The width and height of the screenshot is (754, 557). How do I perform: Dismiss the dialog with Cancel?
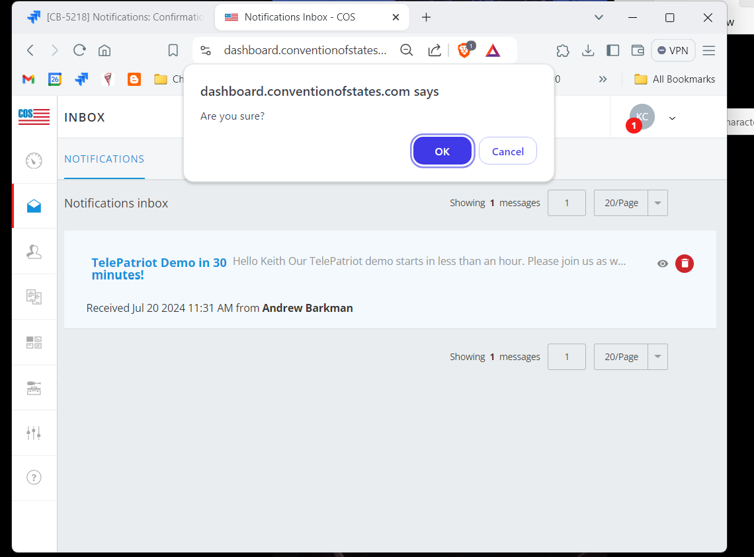point(507,151)
